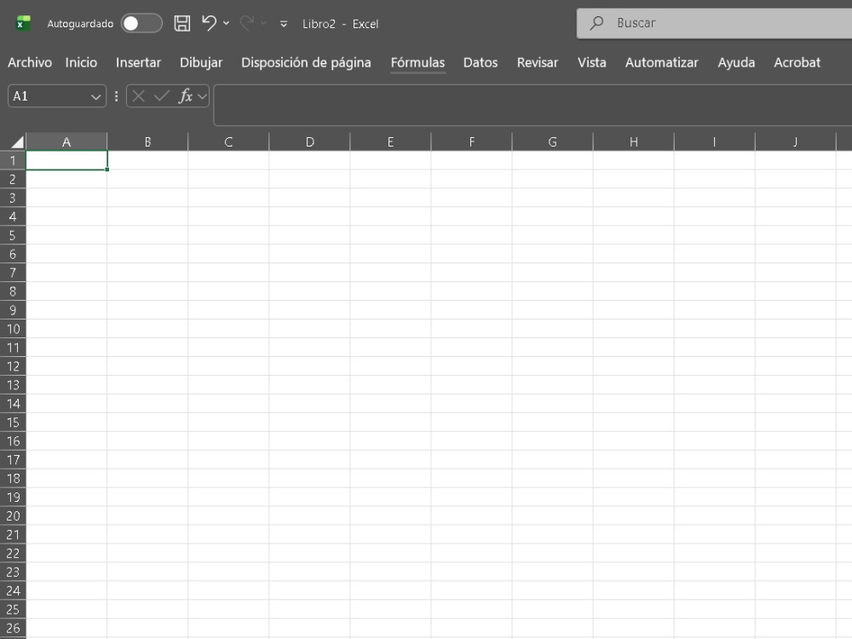Viewport: 852px width, 639px height.
Task: Open the Ayuda tab
Action: (736, 62)
